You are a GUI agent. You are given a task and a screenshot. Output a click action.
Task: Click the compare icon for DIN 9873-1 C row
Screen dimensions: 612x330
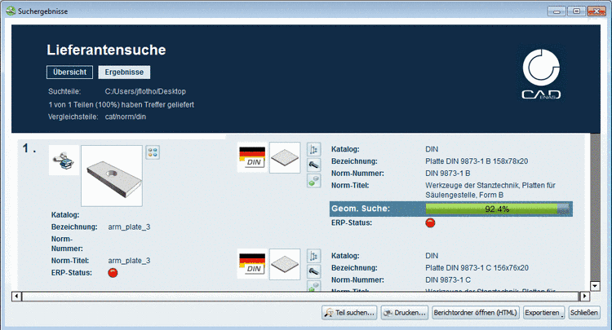click(x=314, y=256)
